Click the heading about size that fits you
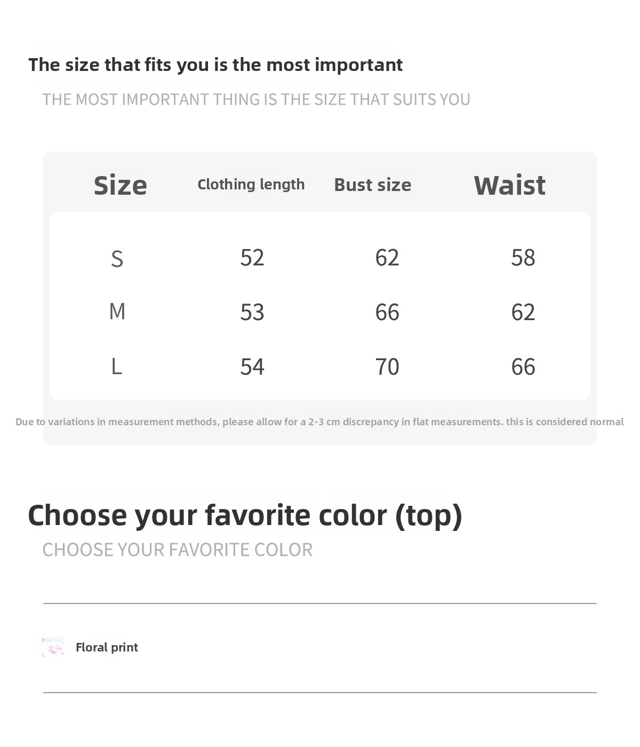Screen dimensions: 640x747 pyautogui.click(x=215, y=65)
